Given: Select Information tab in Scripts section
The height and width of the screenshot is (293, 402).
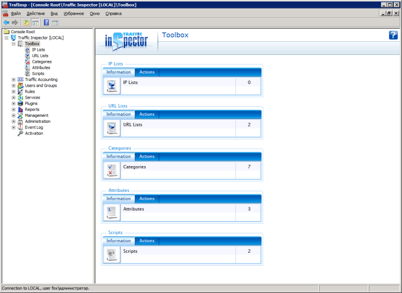Looking at the screenshot, I should [119, 241].
